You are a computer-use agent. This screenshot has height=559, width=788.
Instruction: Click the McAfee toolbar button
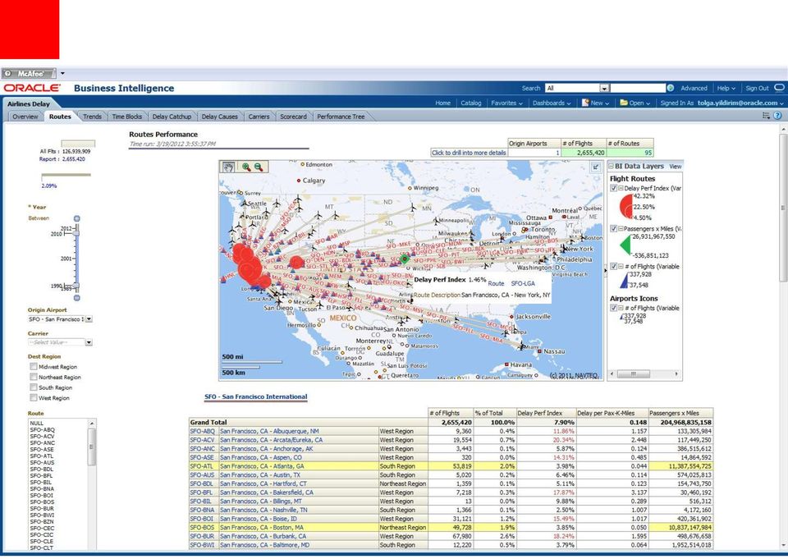(28, 73)
